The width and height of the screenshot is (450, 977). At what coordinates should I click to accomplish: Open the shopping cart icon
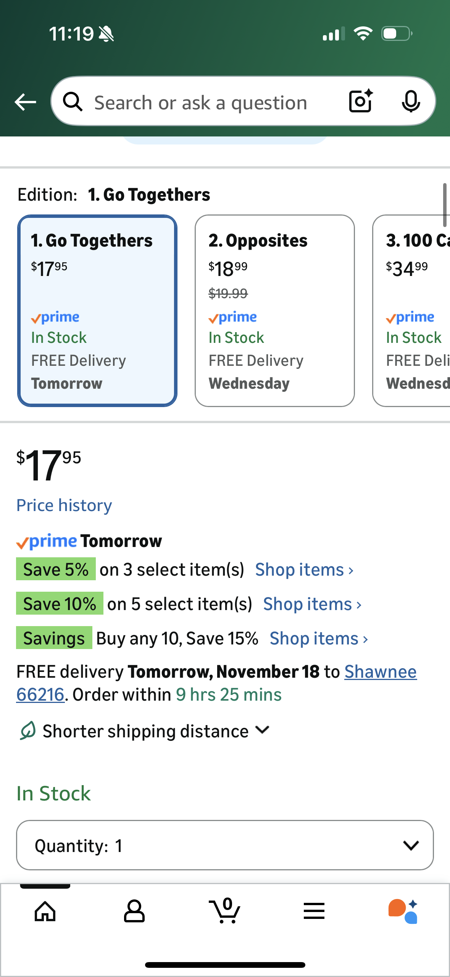[225, 911]
